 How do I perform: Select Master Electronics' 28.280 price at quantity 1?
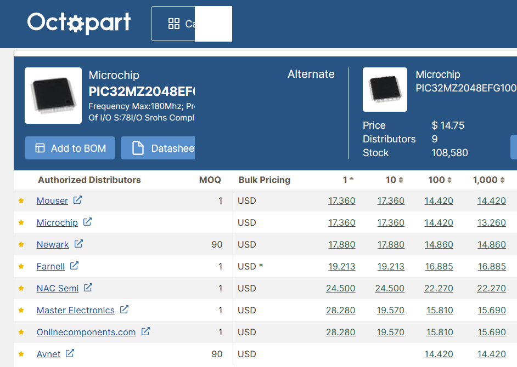tap(341, 311)
